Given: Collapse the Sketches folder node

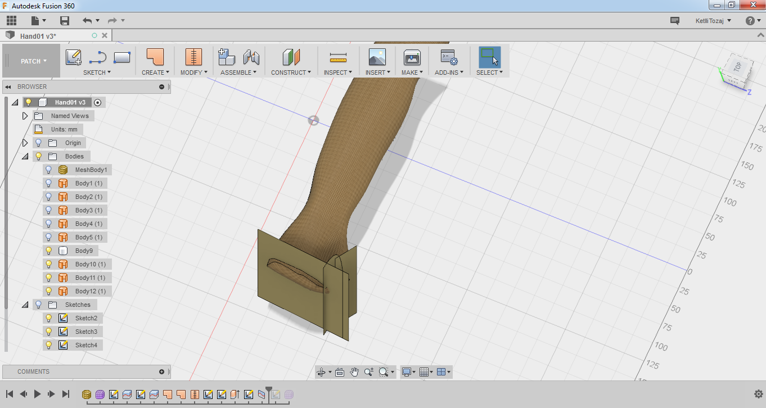Looking at the screenshot, I should pyautogui.click(x=25, y=305).
